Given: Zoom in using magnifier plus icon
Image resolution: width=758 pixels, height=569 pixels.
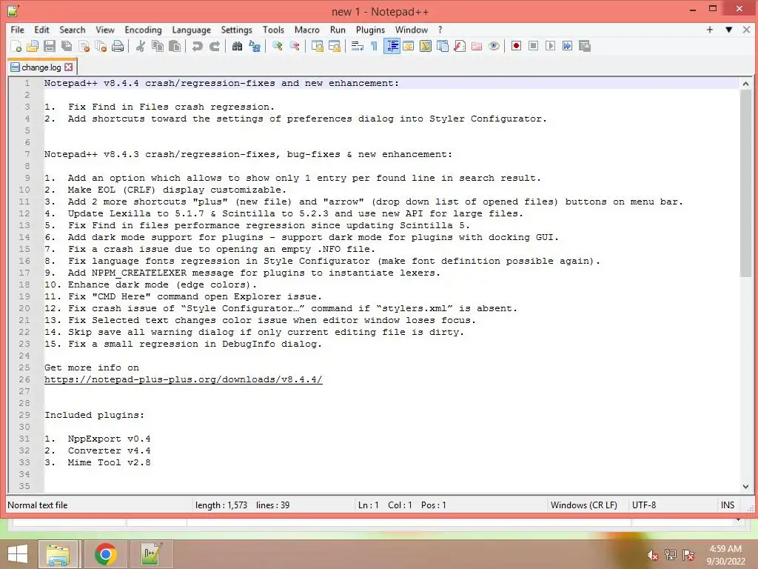Looking at the screenshot, I should pyautogui.click(x=277, y=46).
